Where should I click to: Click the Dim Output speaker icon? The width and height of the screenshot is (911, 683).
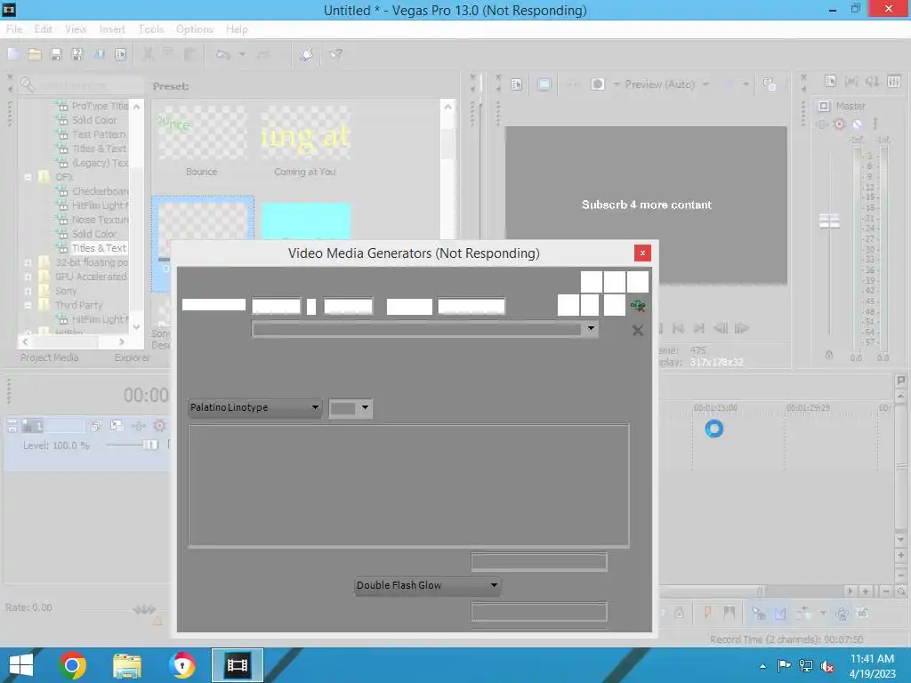[872, 82]
